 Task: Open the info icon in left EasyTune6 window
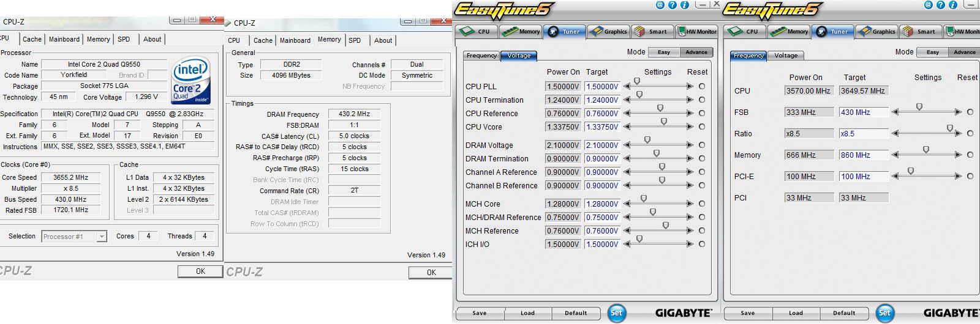tap(685, 5)
